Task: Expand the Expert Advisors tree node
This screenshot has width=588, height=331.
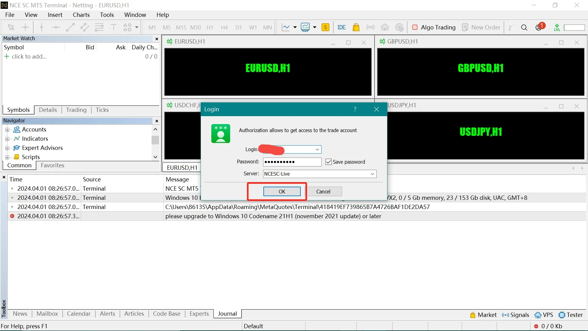Action: point(7,148)
